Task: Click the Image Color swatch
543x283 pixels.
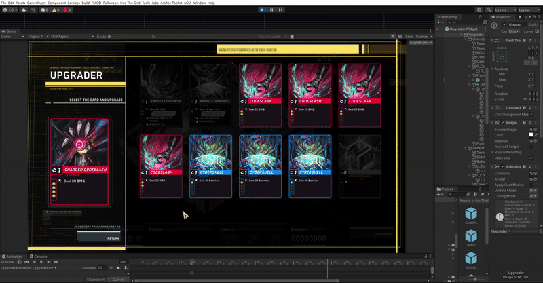Action: tap(531, 134)
